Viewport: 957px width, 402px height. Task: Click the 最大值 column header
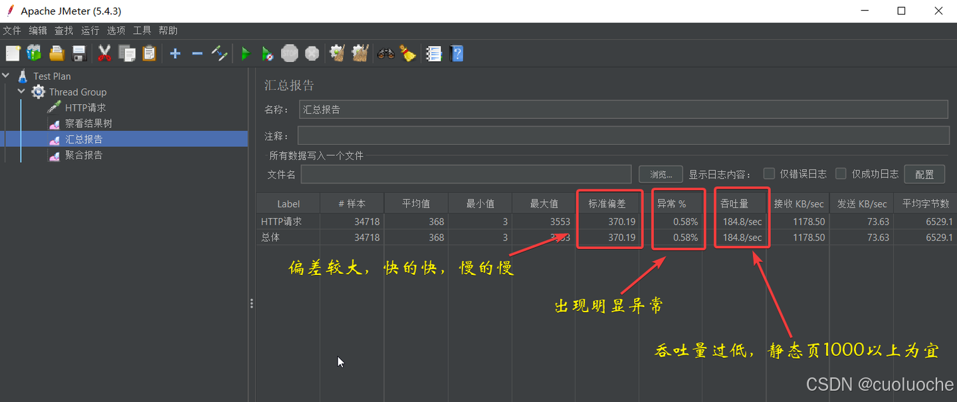[x=544, y=204]
